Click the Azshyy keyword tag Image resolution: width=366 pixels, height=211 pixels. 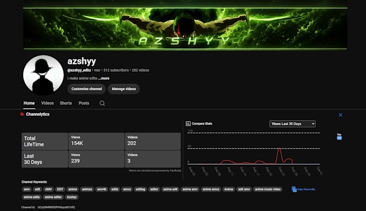72,197
